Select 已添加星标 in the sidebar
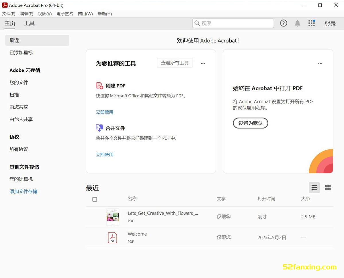344x278 pixels. 21,53
